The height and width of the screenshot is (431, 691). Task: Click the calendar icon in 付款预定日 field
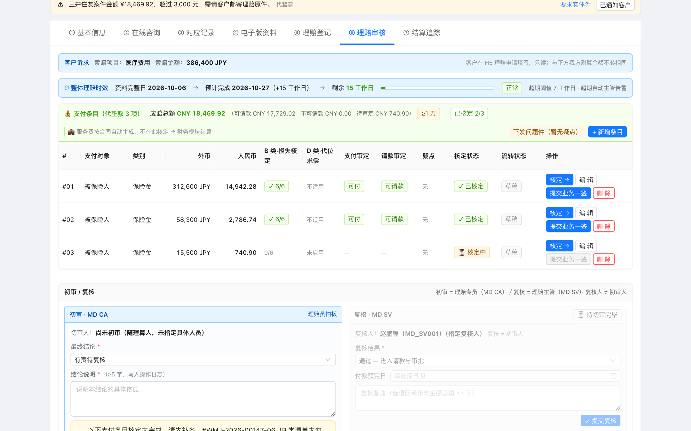[613, 376]
